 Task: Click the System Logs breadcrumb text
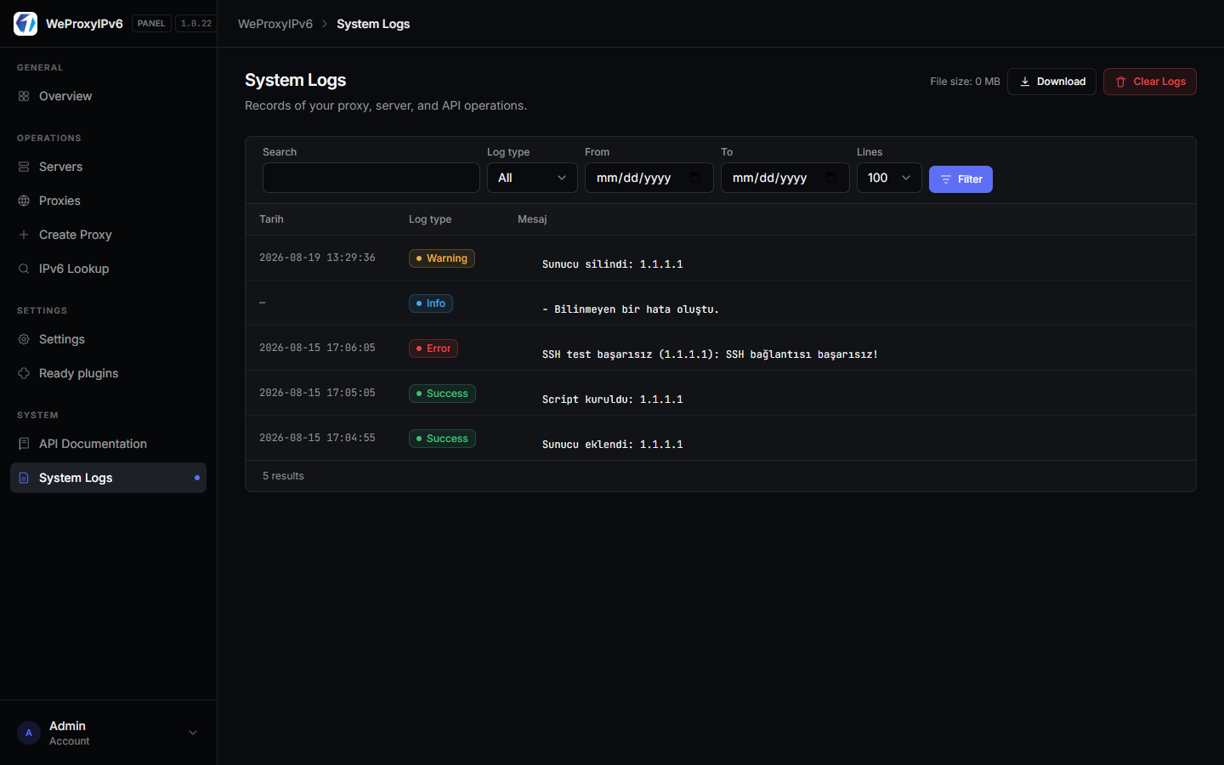pos(373,24)
